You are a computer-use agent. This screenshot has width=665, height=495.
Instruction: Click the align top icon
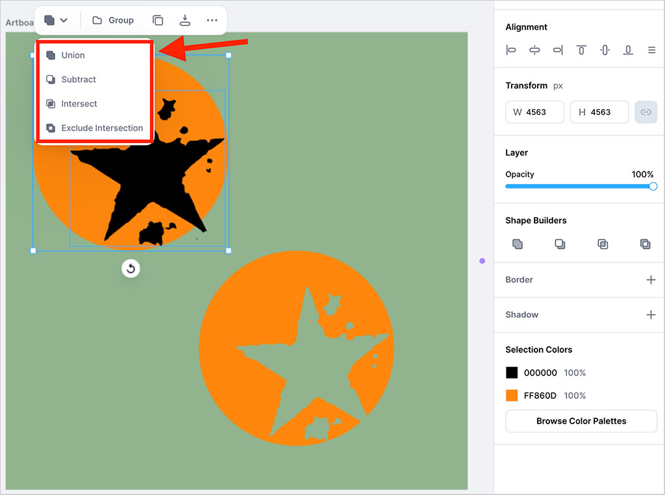point(581,50)
